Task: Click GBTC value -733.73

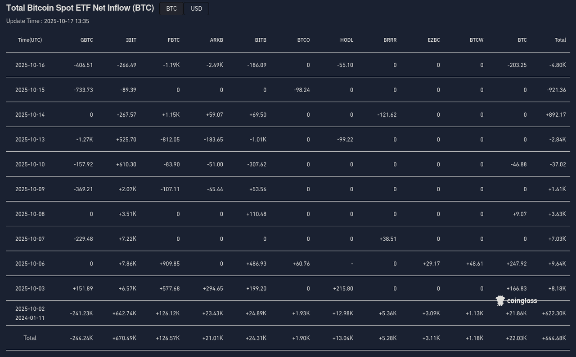Action: 83,90
